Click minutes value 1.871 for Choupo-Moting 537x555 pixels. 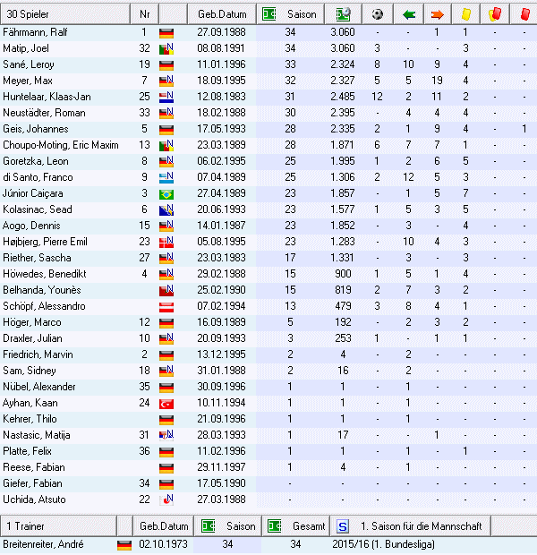(x=342, y=145)
